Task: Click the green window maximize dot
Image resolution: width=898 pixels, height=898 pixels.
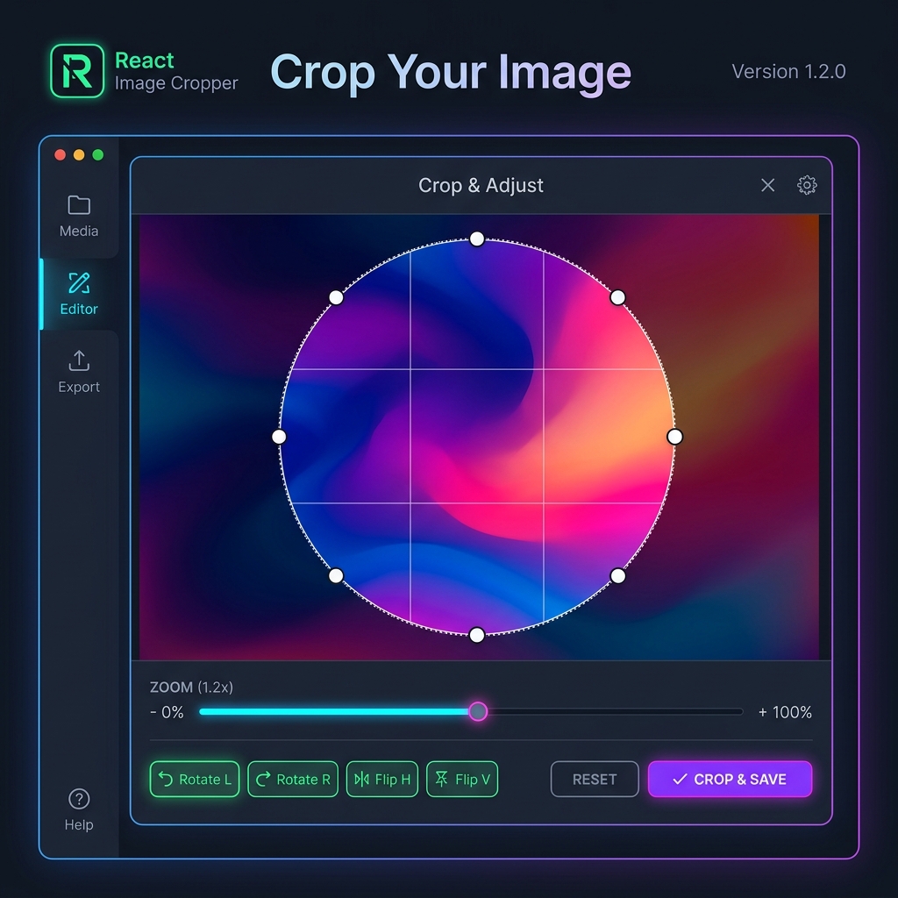Action: 98,154
